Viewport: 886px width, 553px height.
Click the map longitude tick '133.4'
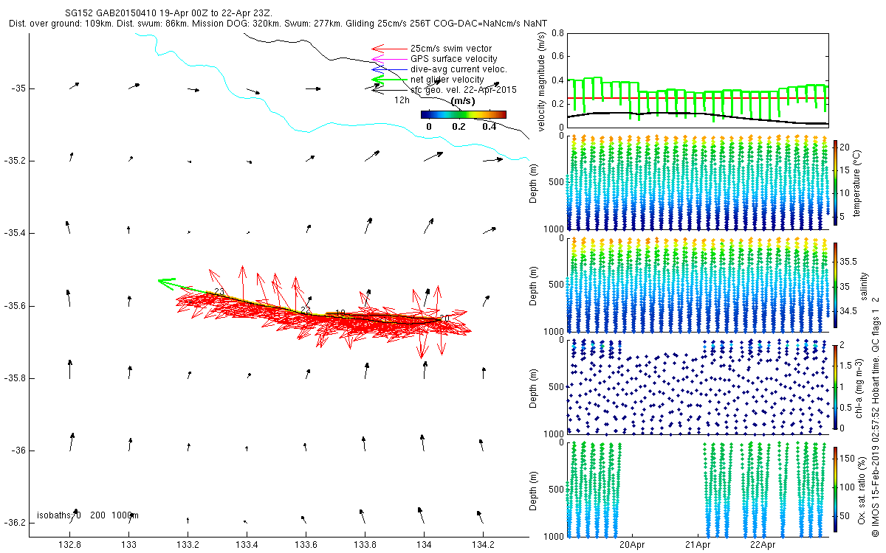[x=247, y=545]
